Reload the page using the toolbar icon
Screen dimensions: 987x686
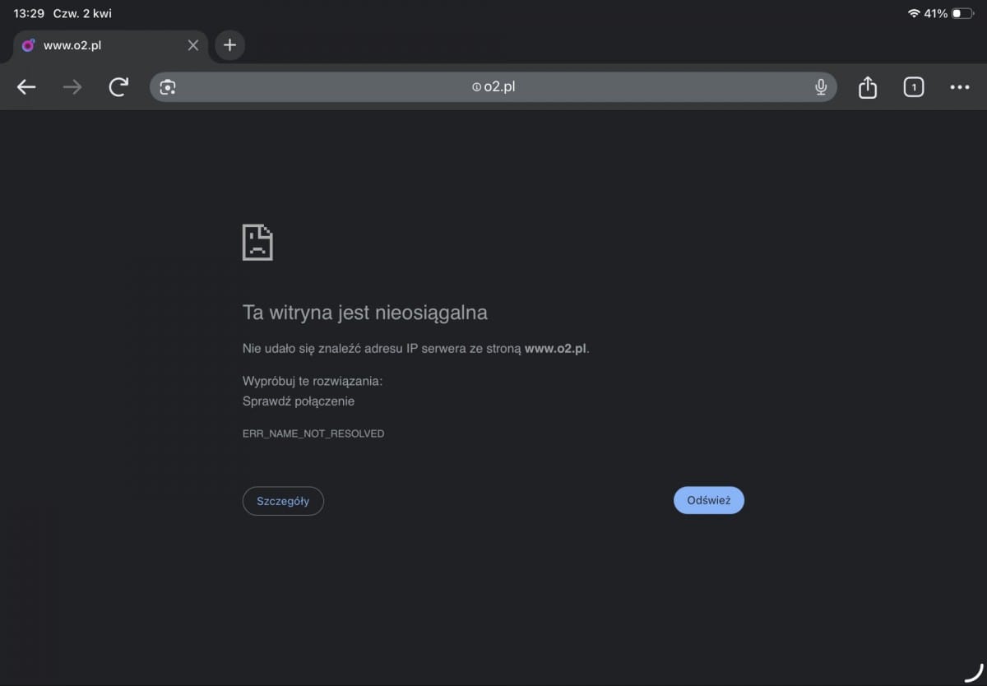pyautogui.click(x=119, y=87)
